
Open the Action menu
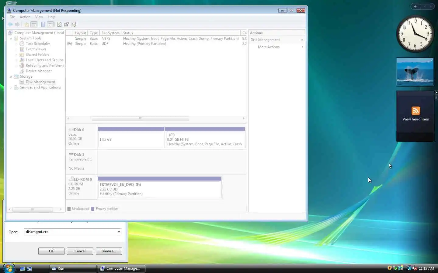click(x=25, y=17)
